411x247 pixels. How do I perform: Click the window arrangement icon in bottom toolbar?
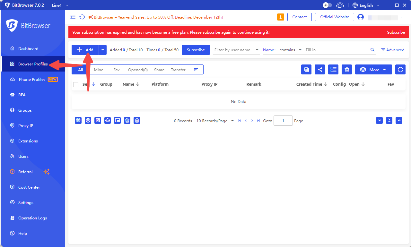(118, 120)
